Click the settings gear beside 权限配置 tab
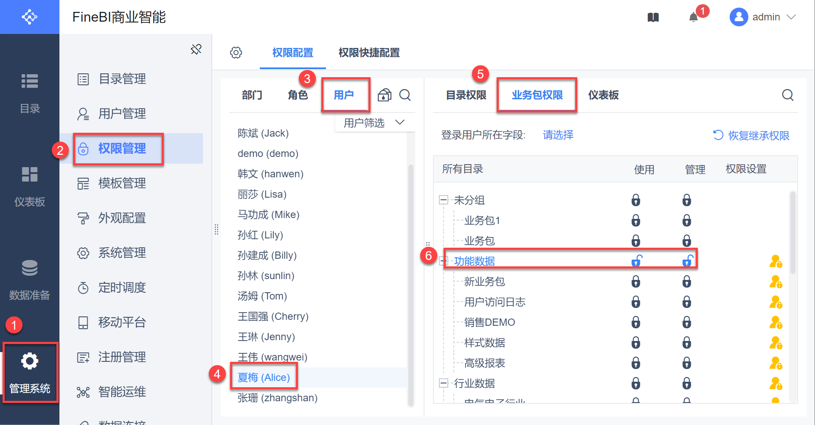Image resolution: width=815 pixels, height=425 pixels. [x=236, y=53]
